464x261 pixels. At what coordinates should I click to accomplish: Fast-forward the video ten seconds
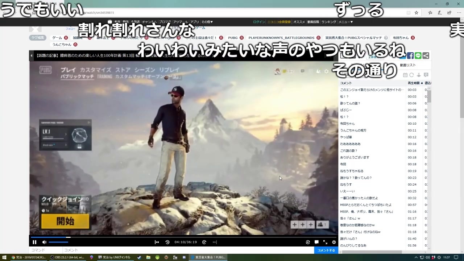[x=204, y=242]
